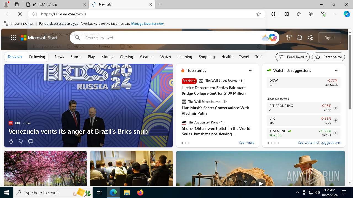Open Feed layout options
Viewport: 353px width, 198px height.
click(x=293, y=57)
